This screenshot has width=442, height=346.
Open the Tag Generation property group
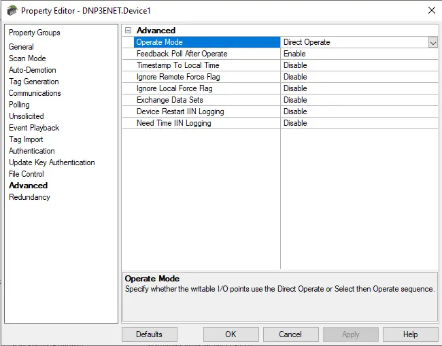34,82
